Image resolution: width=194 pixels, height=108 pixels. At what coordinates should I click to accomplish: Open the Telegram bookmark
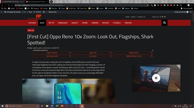click(x=126, y=8)
